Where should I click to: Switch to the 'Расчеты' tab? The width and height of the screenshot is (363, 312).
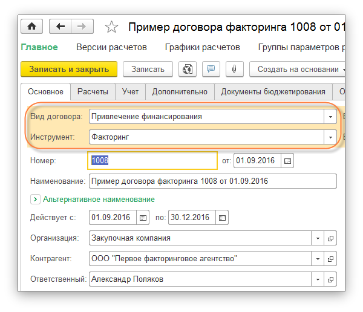point(93,92)
